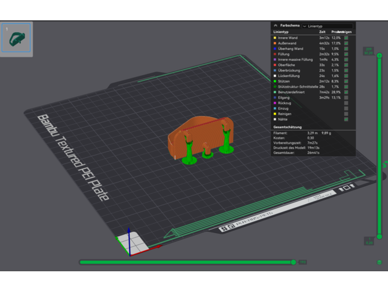Enable the Eilgang travel moves checkbox
The image size is (388, 291).
click(347, 97)
